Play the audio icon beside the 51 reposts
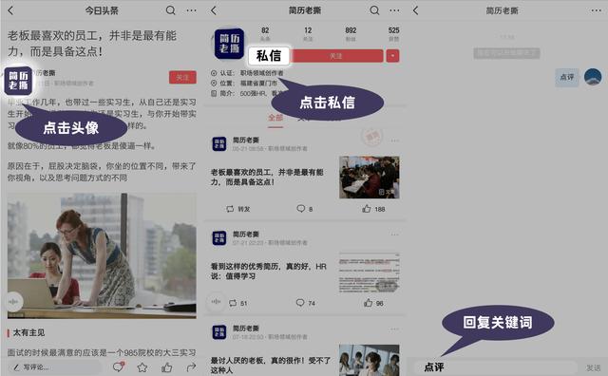The height and width of the screenshot is (376, 608). pyautogui.click(x=216, y=301)
